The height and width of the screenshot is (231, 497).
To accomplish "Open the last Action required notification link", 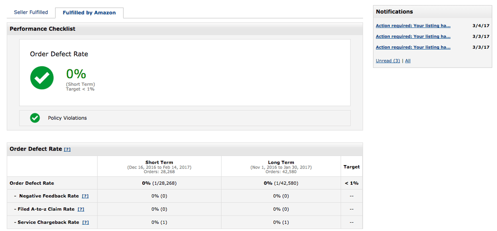I will tap(413, 47).
